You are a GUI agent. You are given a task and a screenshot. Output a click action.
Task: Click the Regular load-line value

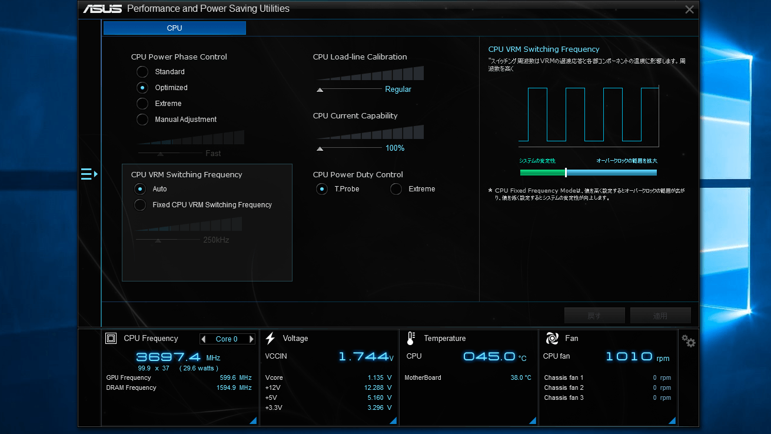pos(398,90)
